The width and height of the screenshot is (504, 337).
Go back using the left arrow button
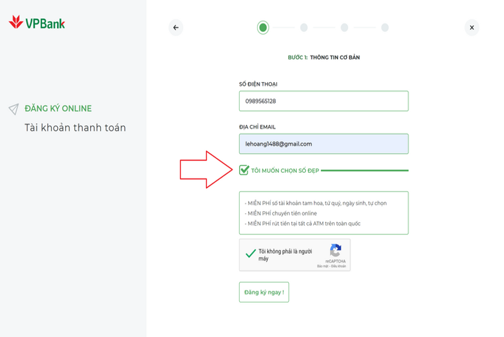[x=176, y=27]
